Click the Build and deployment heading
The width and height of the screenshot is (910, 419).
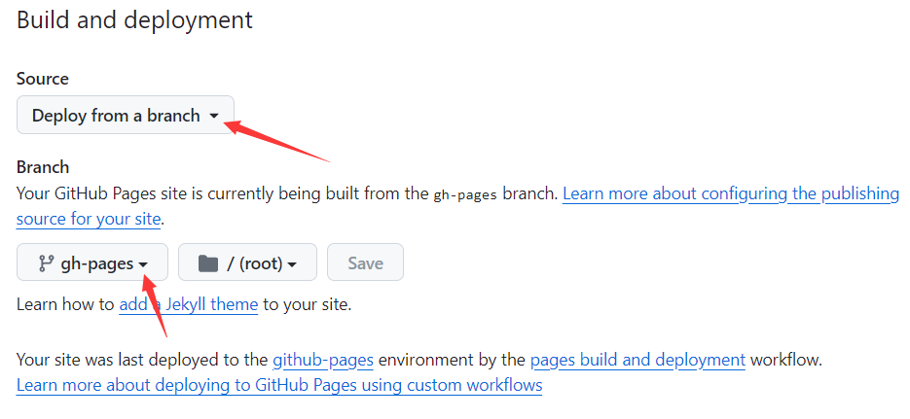(x=134, y=19)
